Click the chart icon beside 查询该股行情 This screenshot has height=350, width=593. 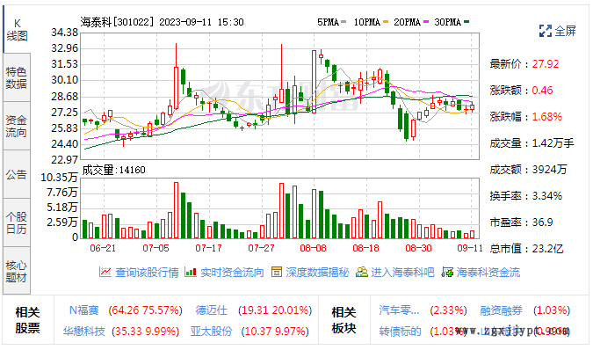click(x=105, y=272)
